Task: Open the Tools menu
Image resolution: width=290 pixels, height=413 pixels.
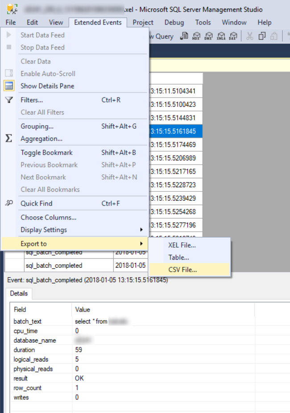Action: click(x=203, y=22)
